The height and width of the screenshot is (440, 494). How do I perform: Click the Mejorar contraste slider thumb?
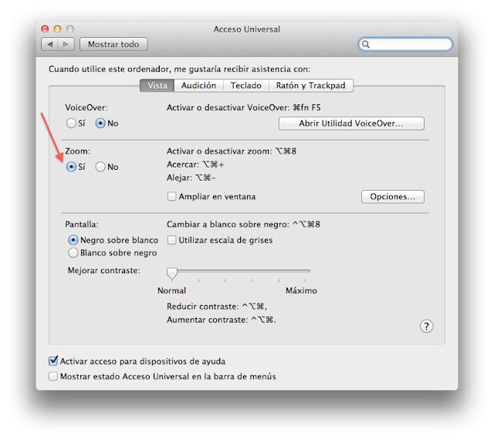[x=172, y=273]
